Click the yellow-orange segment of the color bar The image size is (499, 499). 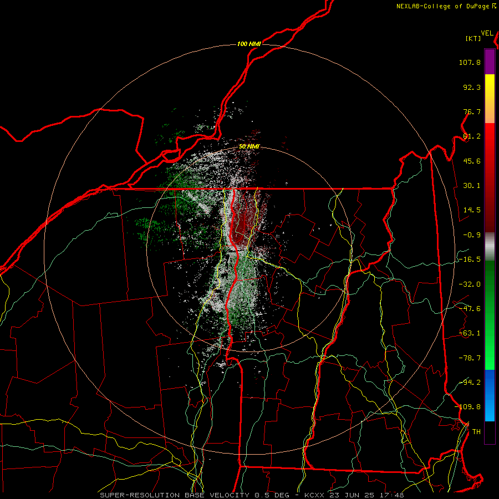pyautogui.click(x=490, y=99)
